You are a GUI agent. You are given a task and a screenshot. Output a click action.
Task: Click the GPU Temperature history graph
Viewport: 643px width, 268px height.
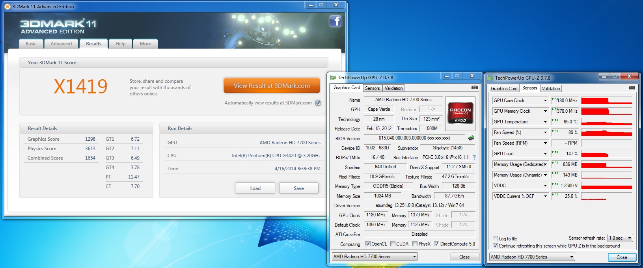click(x=607, y=122)
